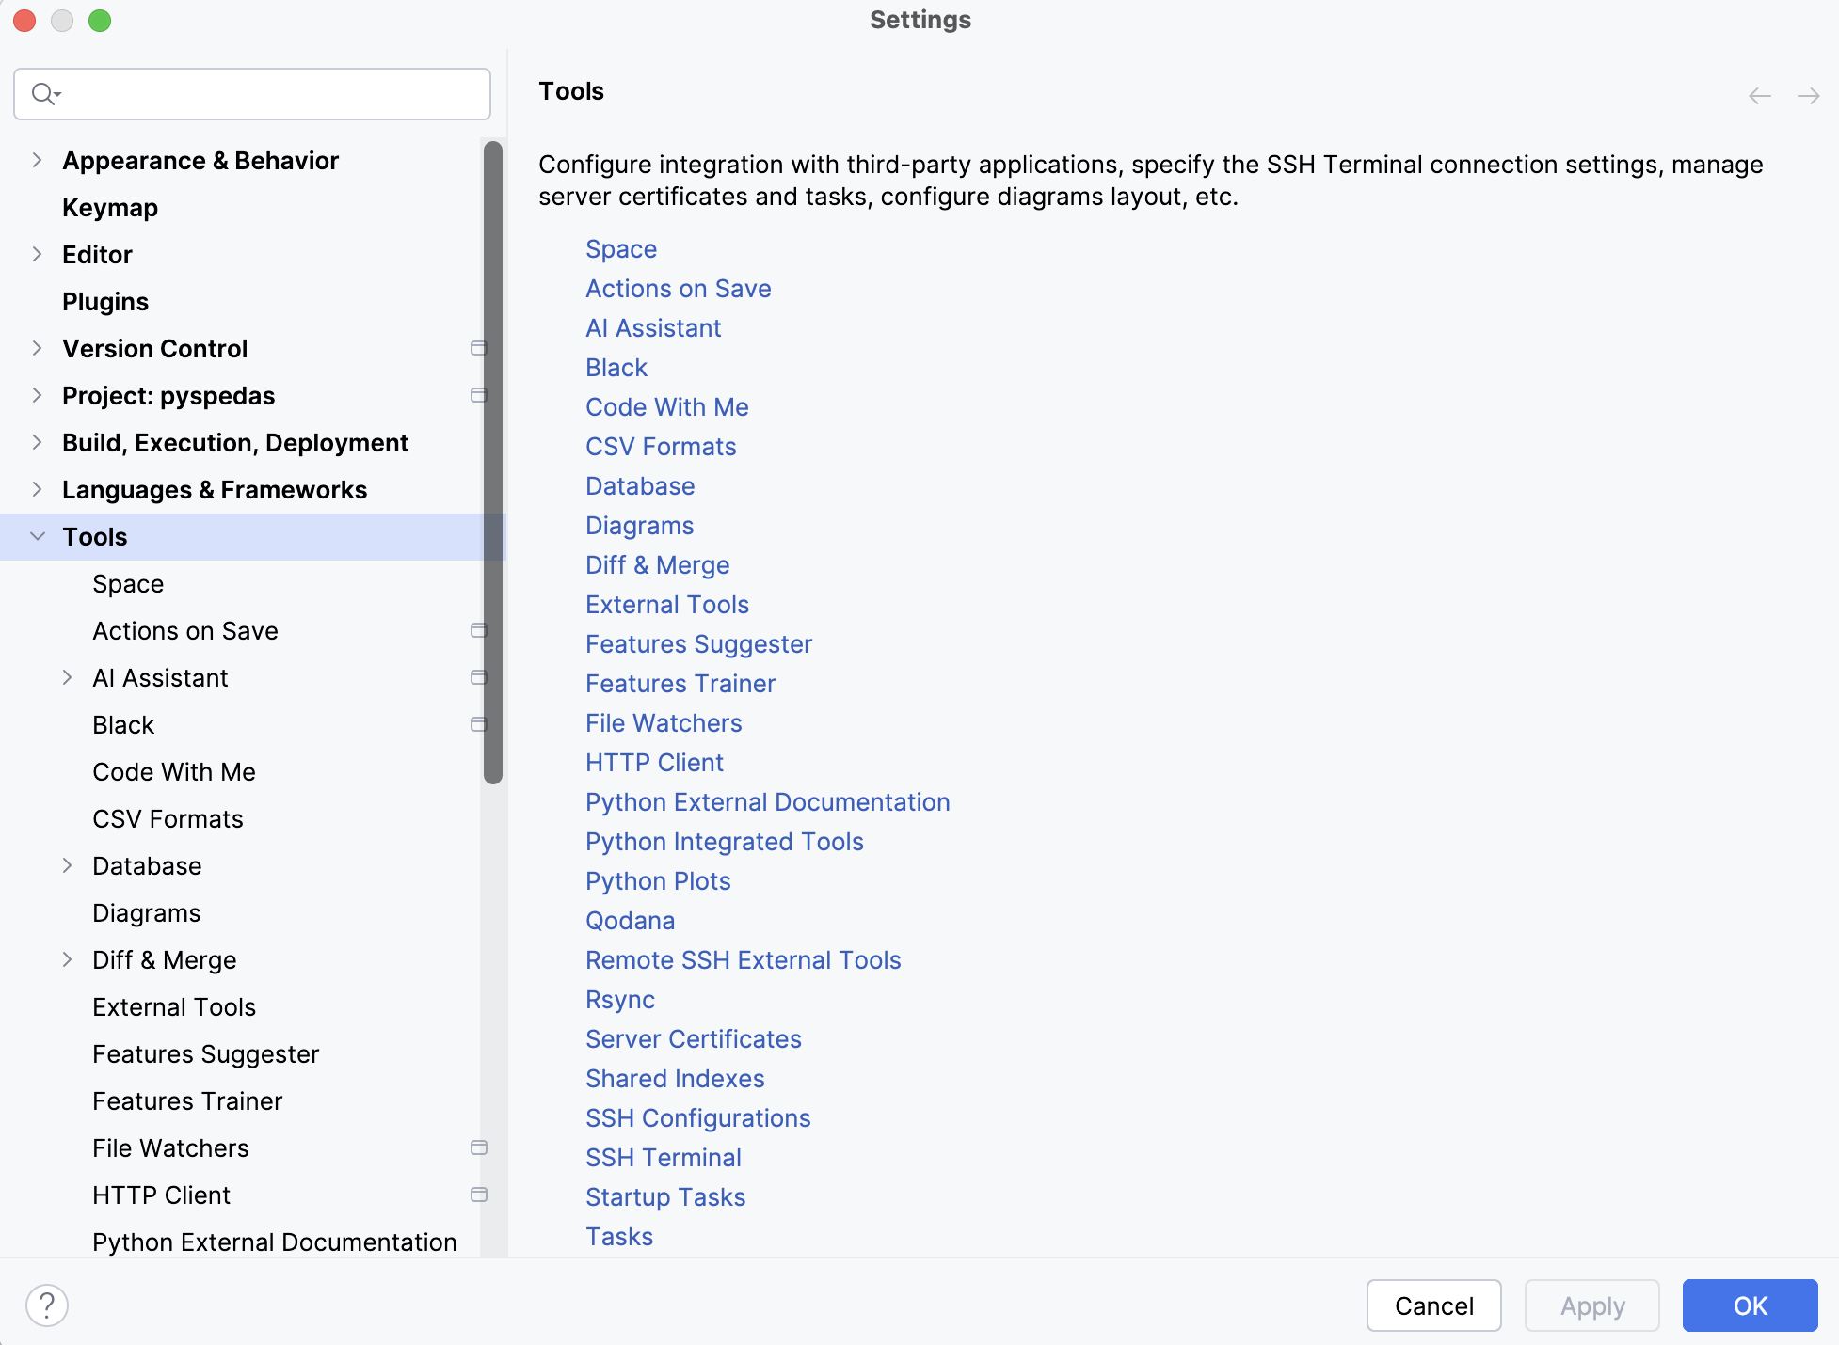Open the Diagrams link
Image resolution: width=1839 pixels, height=1345 pixels.
point(640,526)
